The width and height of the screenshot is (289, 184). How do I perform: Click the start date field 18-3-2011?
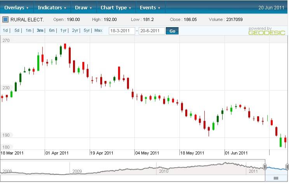pos(122,31)
